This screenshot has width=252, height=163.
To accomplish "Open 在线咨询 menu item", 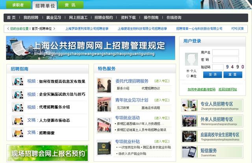I will tap(174, 18).
